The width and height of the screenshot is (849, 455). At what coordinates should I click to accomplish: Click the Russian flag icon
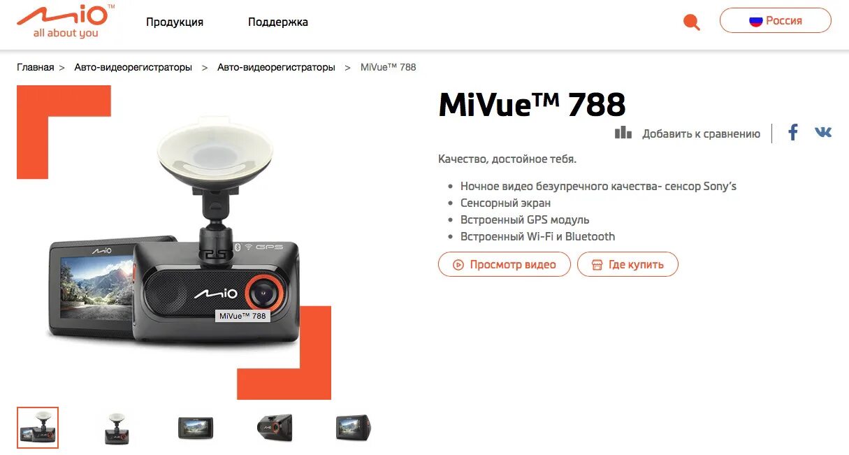pyautogui.click(x=755, y=21)
